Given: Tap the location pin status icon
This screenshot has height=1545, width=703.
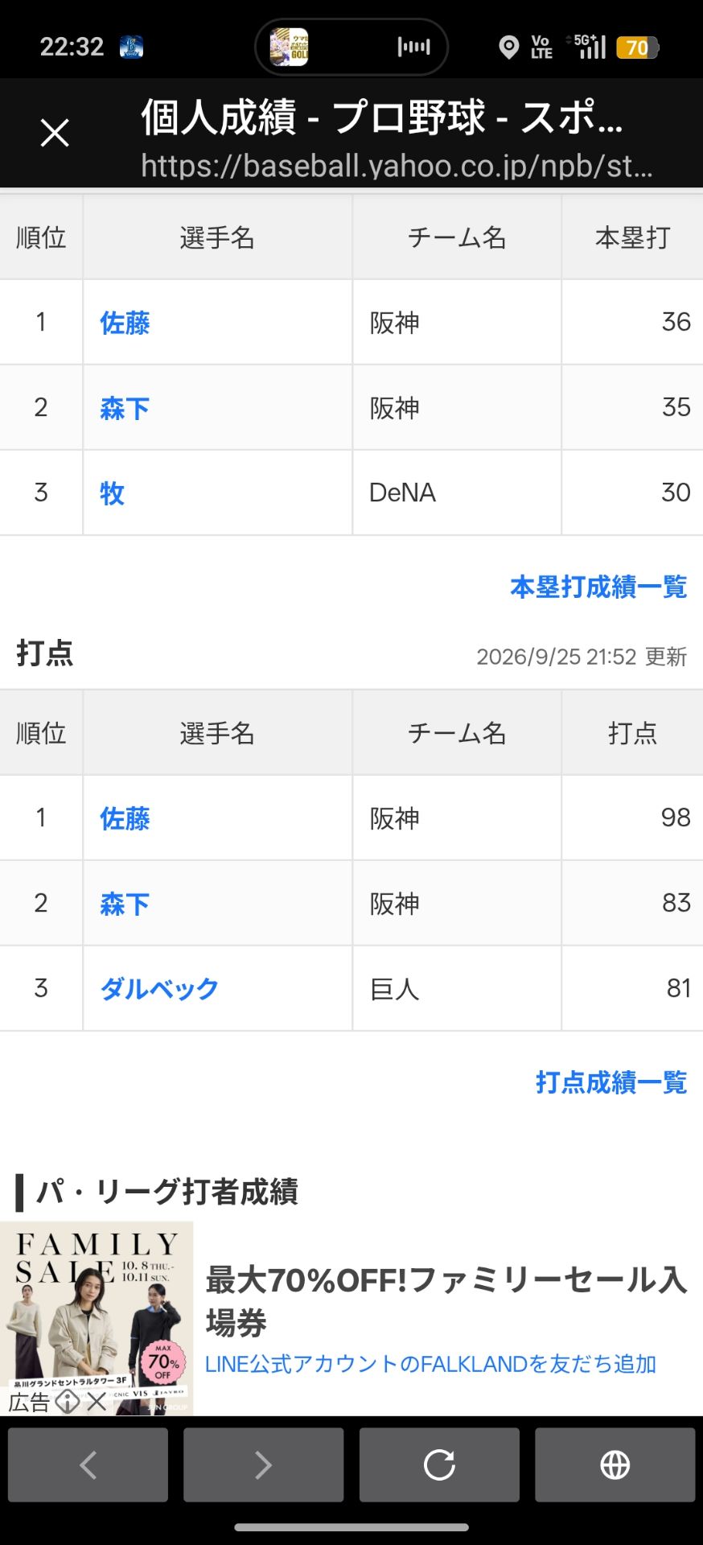Looking at the screenshot, I should pos(508,47).
